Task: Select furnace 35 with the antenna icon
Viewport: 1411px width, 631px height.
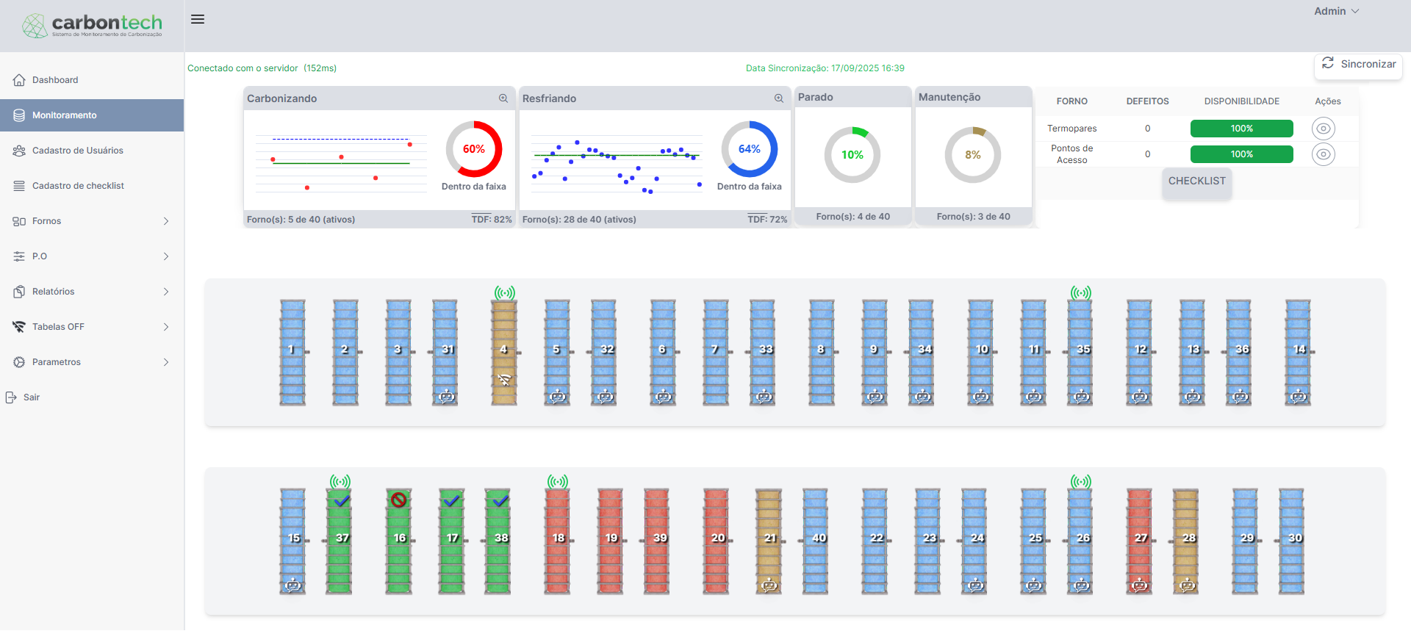Action: point(1080,352)
